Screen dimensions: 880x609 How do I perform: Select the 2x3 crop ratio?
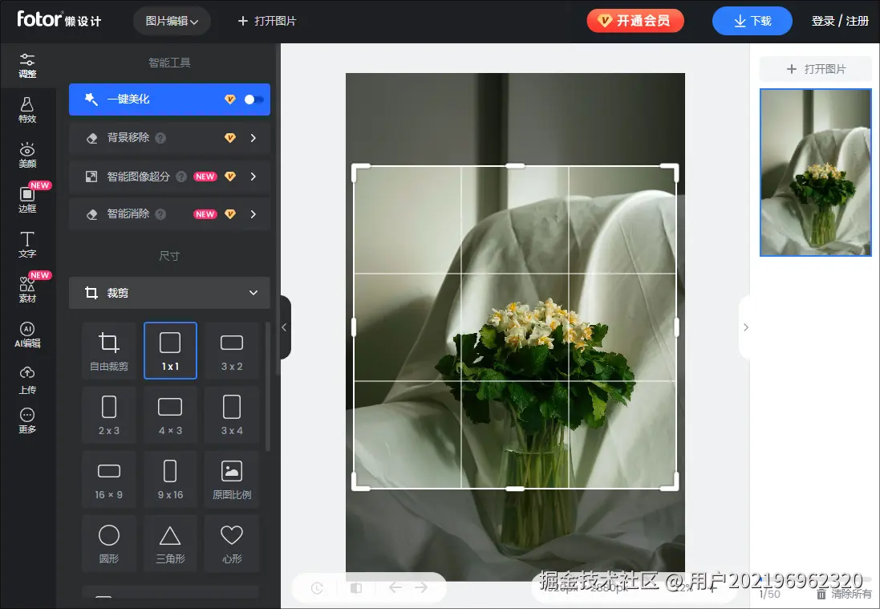[109, 416]
